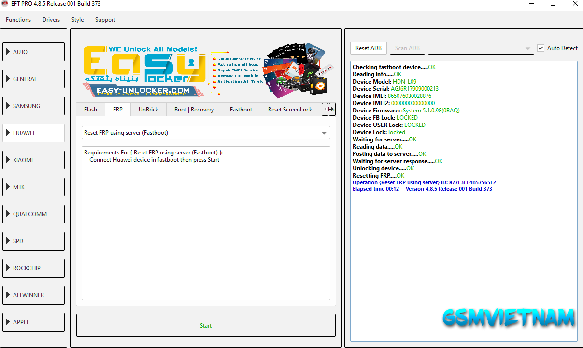583x348 pixels.
Task: Click the tab strip right scroll arrow
Action: tap(332, 109)
